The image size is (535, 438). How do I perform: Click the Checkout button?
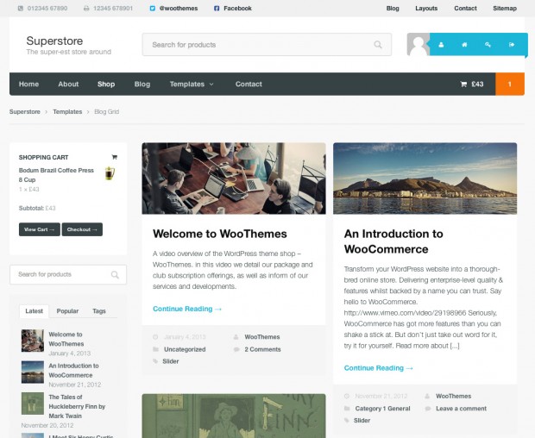point(82,229)
